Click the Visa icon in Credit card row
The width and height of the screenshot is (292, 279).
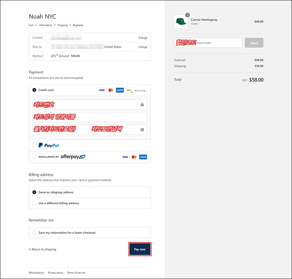click(102, 90)
